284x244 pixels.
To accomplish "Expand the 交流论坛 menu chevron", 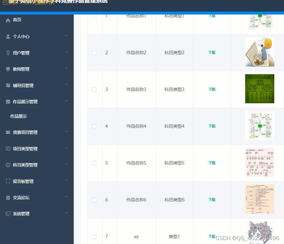I will 67,197.
